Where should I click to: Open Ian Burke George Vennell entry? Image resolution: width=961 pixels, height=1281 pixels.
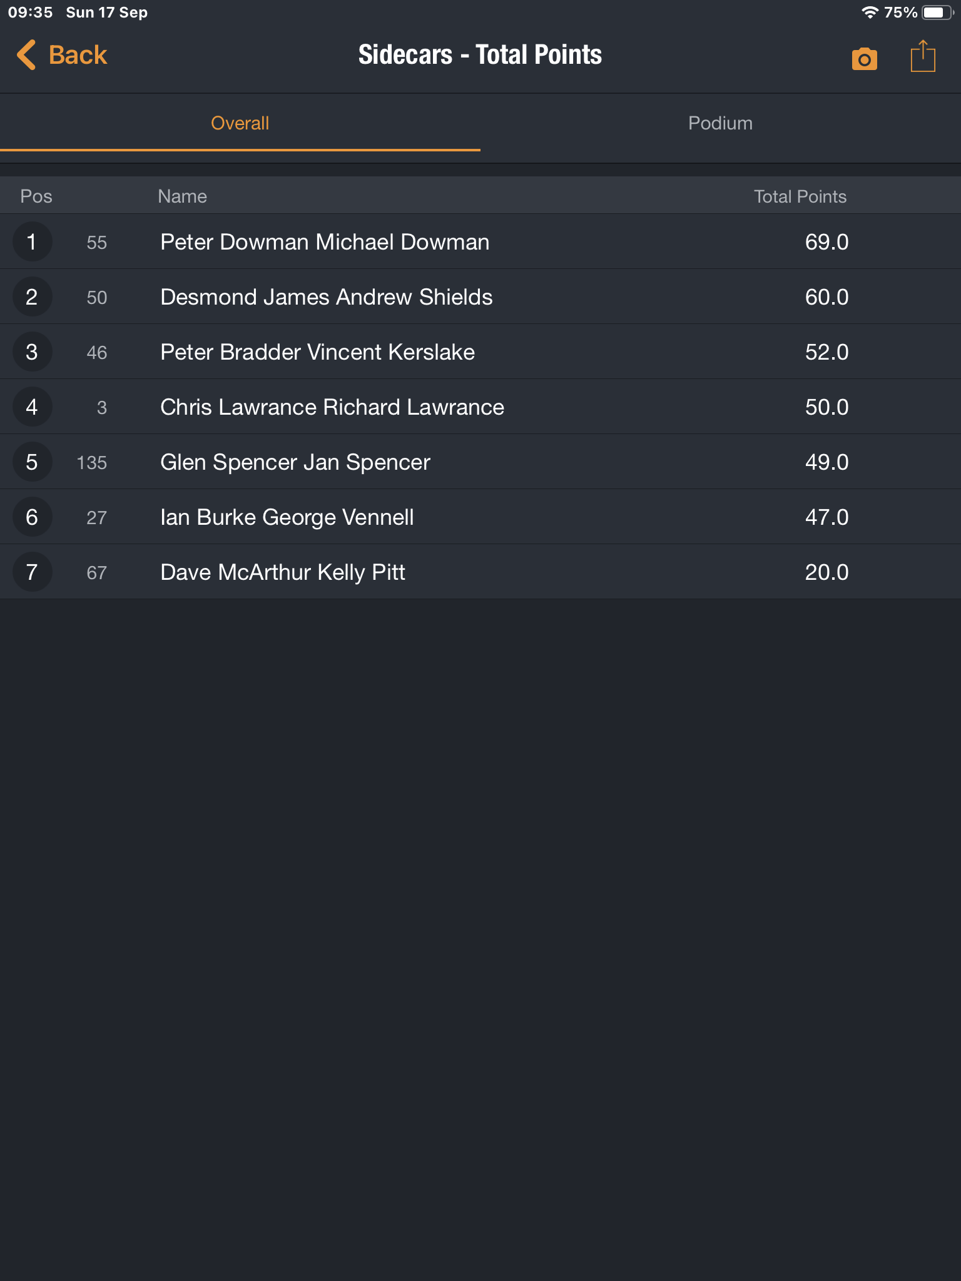[480, 517]
